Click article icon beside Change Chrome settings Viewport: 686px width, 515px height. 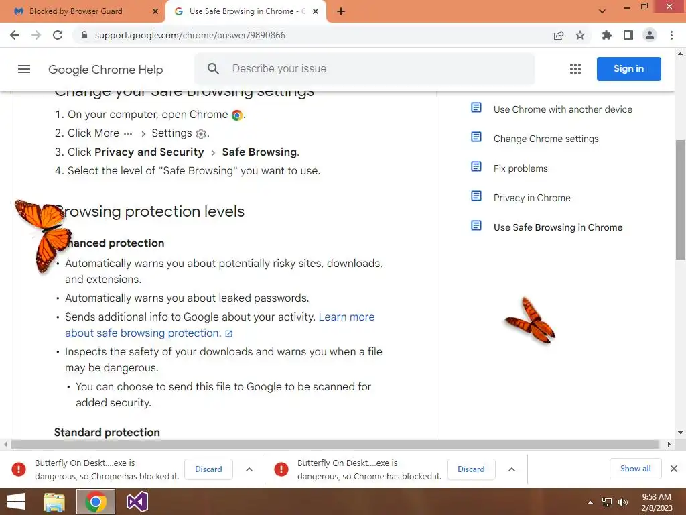[x=476, y=137]
